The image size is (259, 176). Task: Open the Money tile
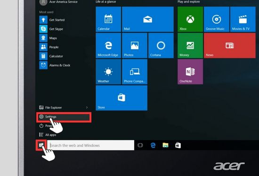click(190, 46)
